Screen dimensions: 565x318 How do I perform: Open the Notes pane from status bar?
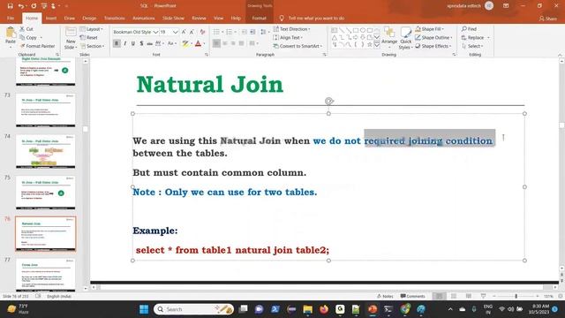(385, 296)
